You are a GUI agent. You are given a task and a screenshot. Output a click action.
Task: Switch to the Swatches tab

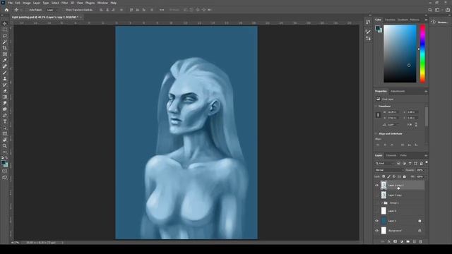tap(390, 20)
